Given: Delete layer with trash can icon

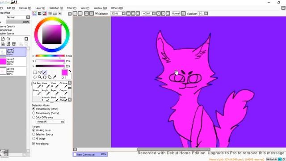Looking at the screenshot, I should [14, 44].
